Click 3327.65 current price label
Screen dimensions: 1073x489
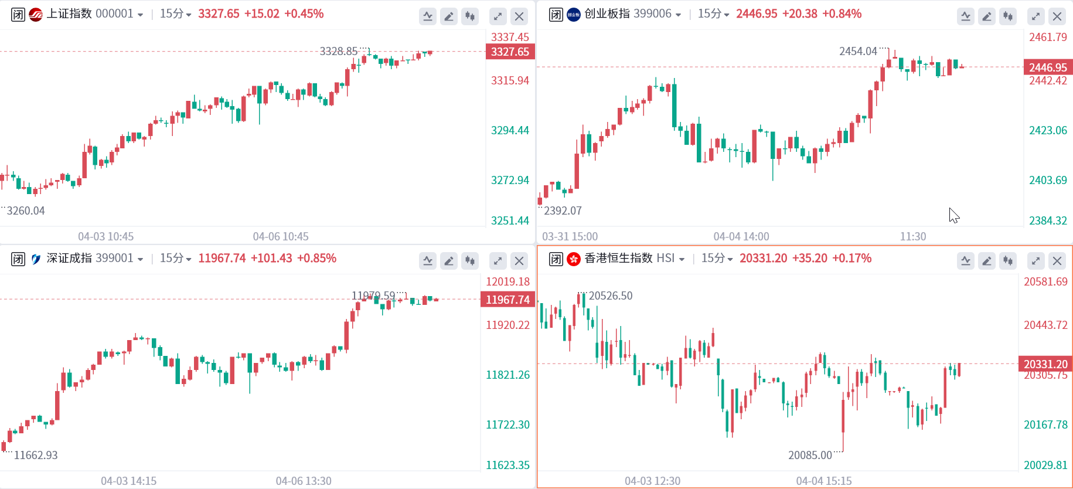(x=510, y=52)
